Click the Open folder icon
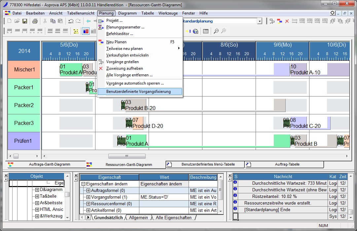 17,21
